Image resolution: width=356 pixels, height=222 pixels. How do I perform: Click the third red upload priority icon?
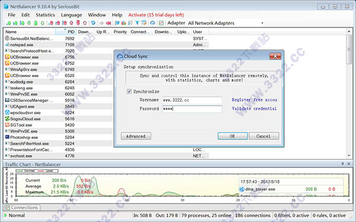pyautogui.click(x=65, y=23)
